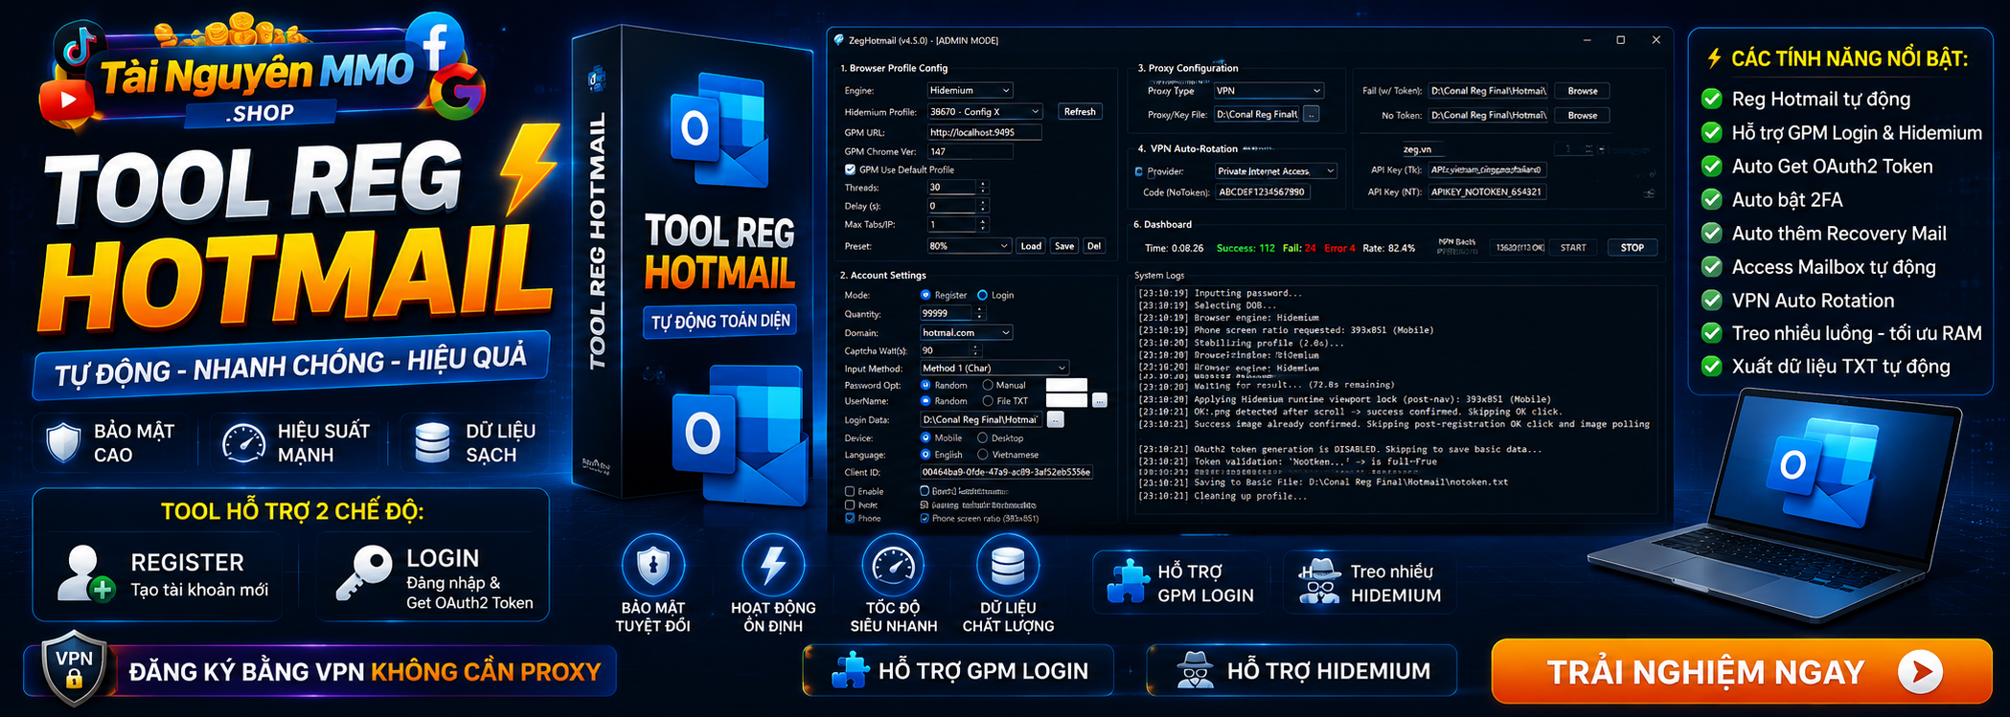Choose File TXT for UserName

(x=988, y=401)
